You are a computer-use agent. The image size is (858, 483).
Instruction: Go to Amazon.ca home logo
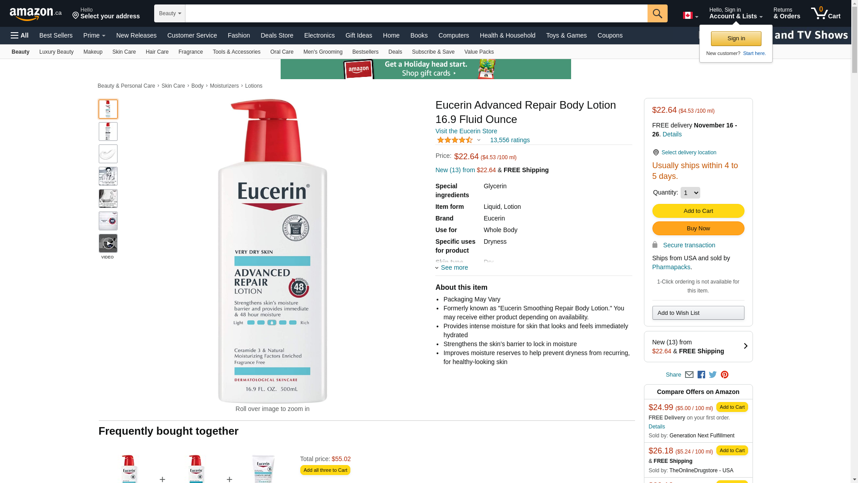point(36,13)
